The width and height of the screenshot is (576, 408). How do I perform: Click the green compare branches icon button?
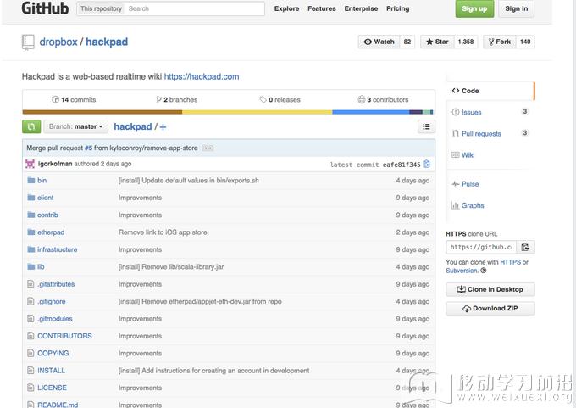pyautogui.click(x=31, y=126)
